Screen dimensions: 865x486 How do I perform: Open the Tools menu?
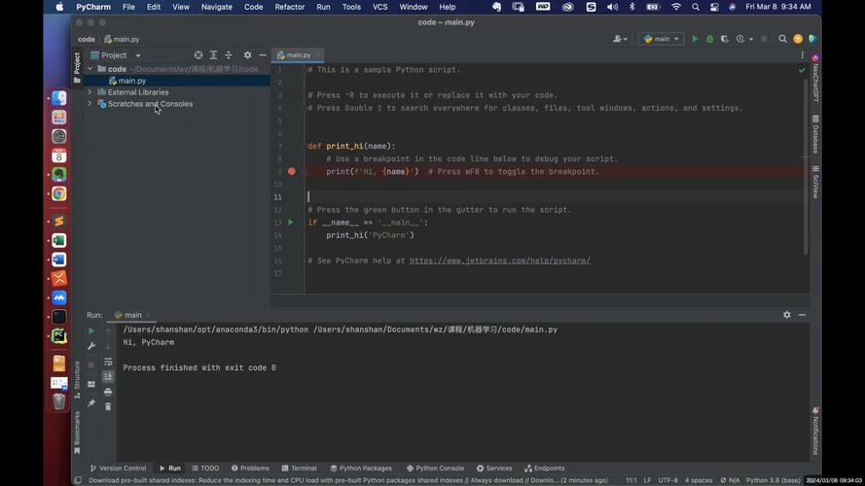[x=351, y=7]
